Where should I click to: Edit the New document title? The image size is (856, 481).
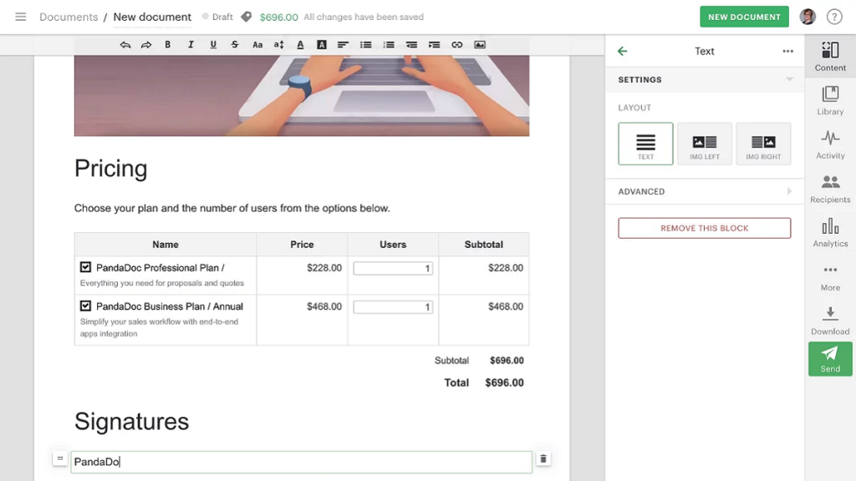click(152, 17)
